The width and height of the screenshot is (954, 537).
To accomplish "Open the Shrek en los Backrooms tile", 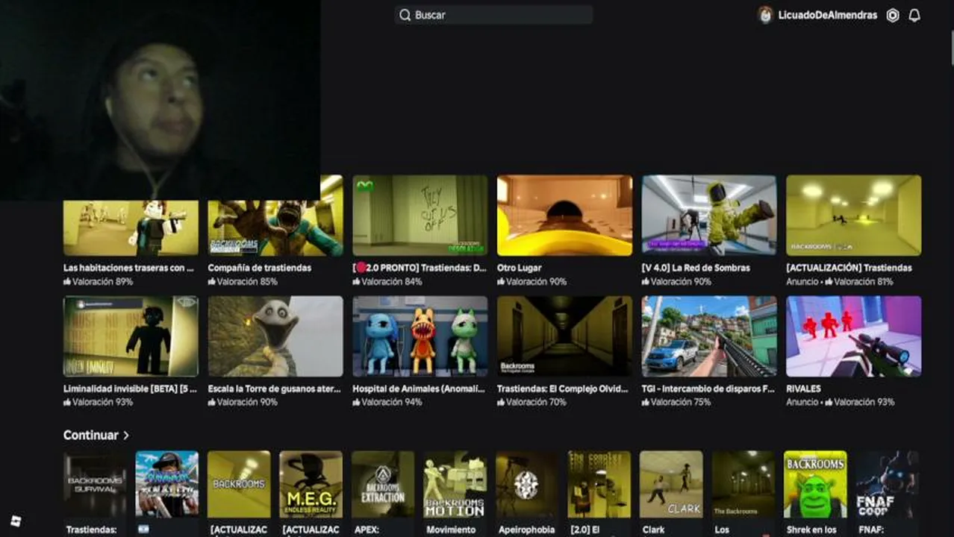I will 815,484.
